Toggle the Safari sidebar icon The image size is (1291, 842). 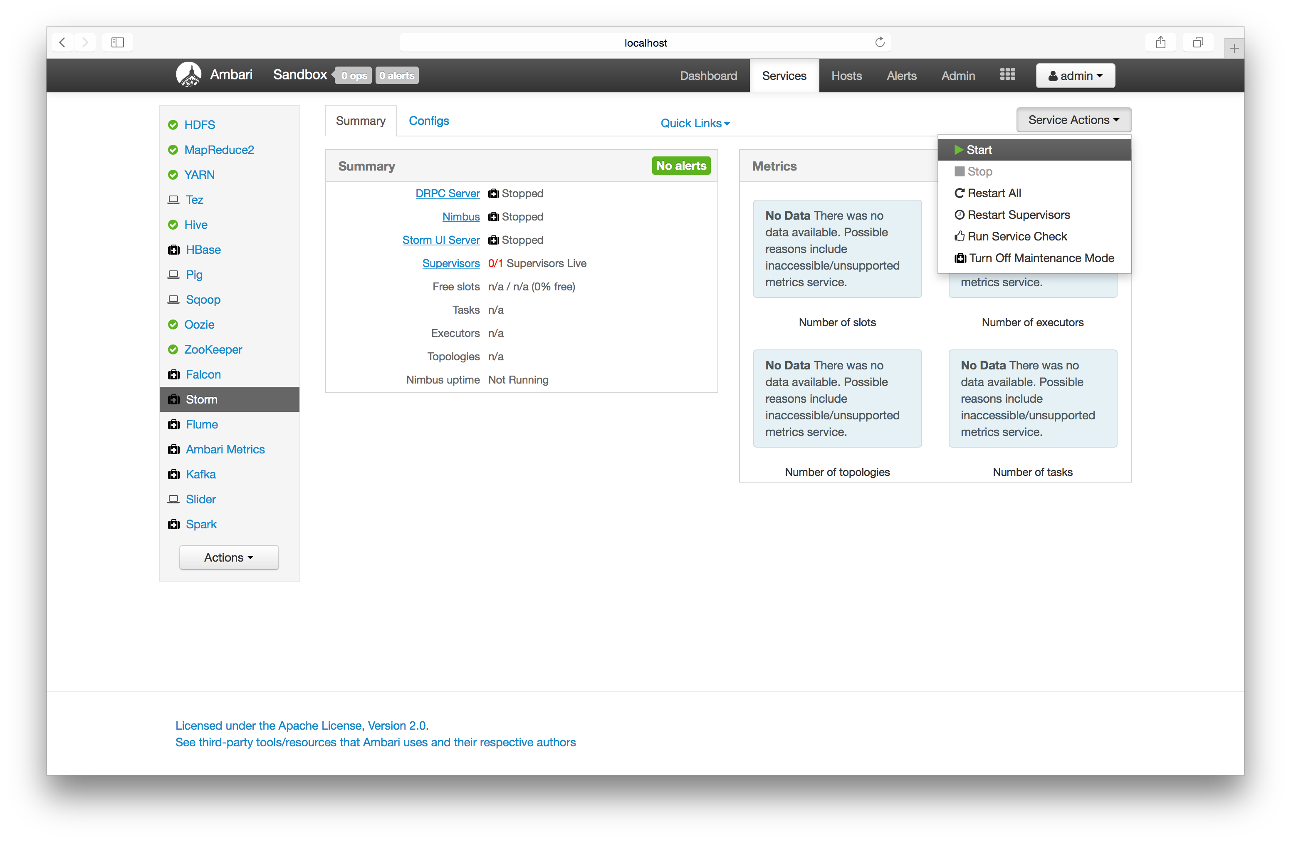tap(118, 42)
